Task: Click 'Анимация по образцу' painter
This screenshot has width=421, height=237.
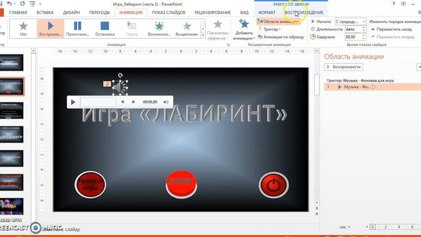Action: [281, 37]
